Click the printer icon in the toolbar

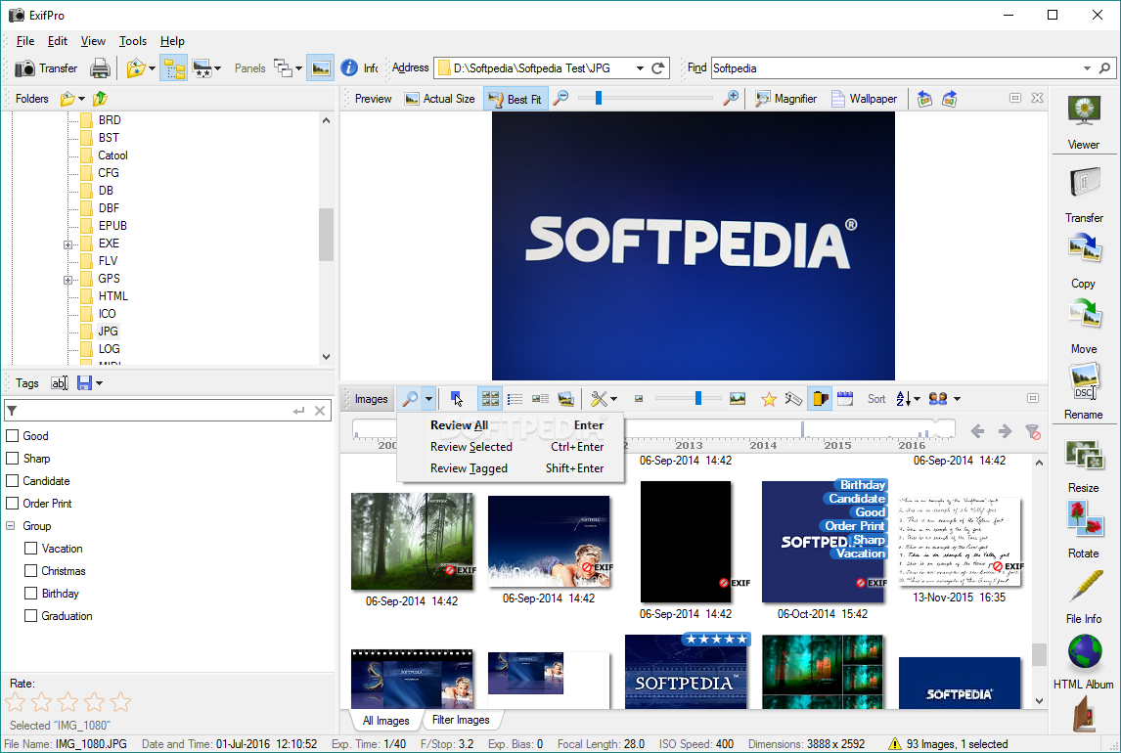click(100, 68)
